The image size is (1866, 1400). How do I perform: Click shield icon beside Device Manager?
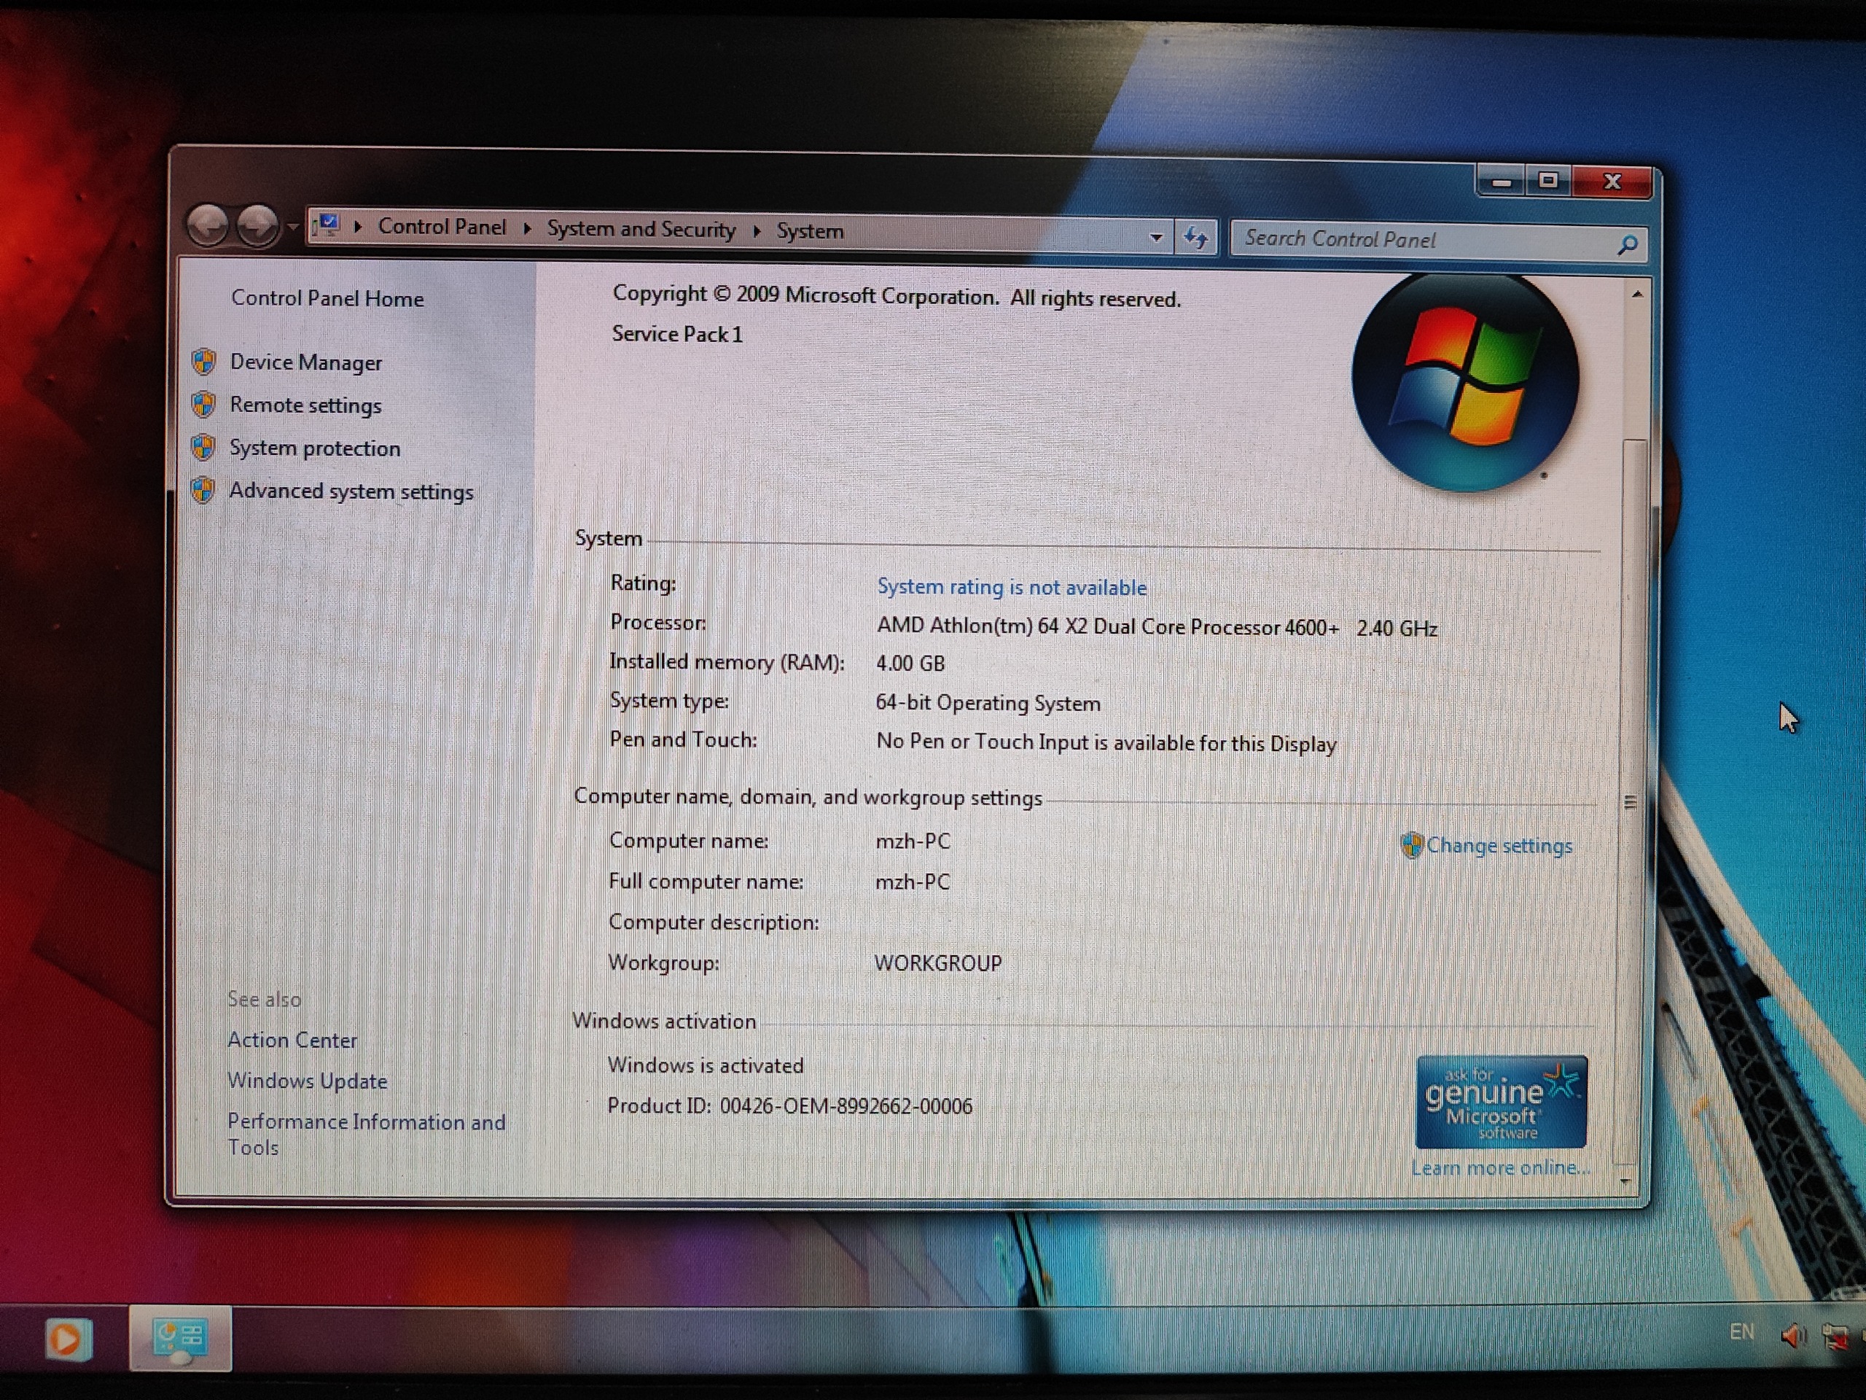(203, 362)
